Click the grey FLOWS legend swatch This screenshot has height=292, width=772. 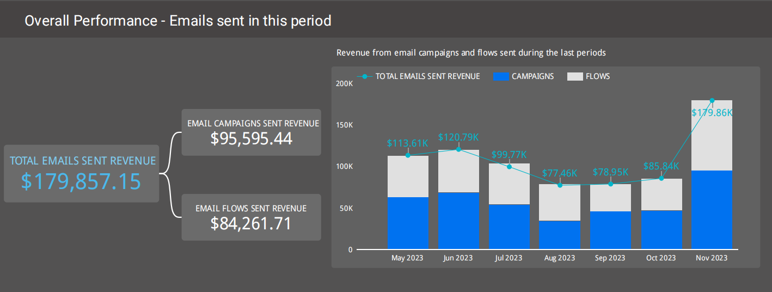(x=574, y=76)
